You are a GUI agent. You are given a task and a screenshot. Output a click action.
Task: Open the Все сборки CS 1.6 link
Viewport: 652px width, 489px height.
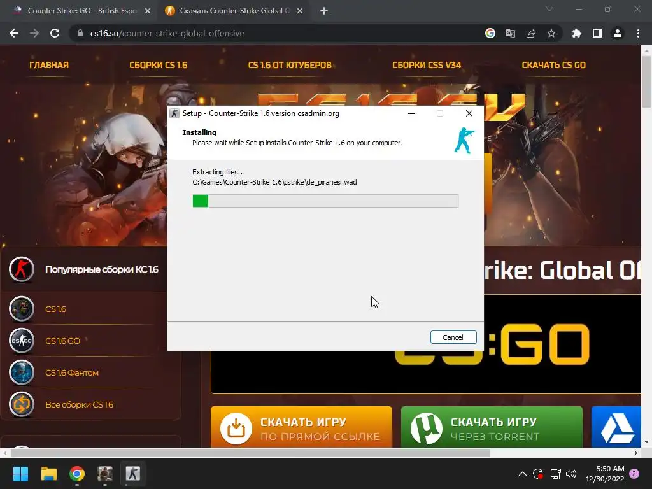(x=79, y=404)
